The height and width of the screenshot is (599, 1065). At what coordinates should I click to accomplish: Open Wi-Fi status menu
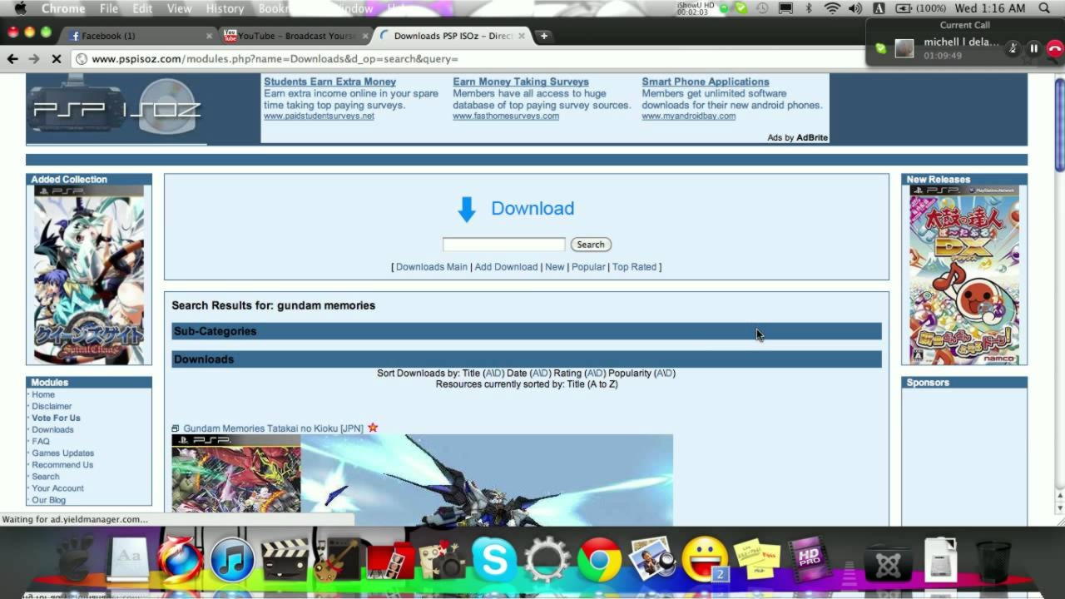pos(832,8)
